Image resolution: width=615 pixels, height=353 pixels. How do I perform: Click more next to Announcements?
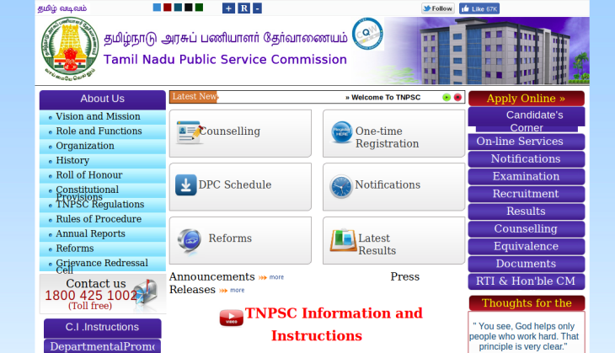click(276, 277)
